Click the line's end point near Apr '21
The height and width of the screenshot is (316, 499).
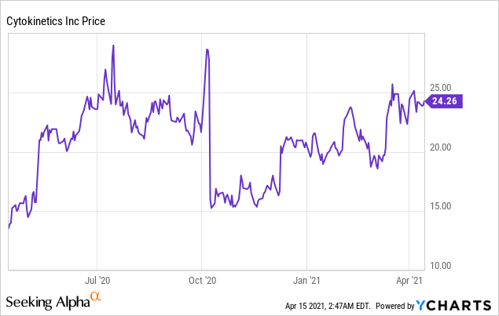[425, 101]
